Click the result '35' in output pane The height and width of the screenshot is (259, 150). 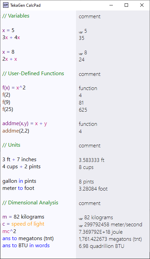(x=81, y=38)
